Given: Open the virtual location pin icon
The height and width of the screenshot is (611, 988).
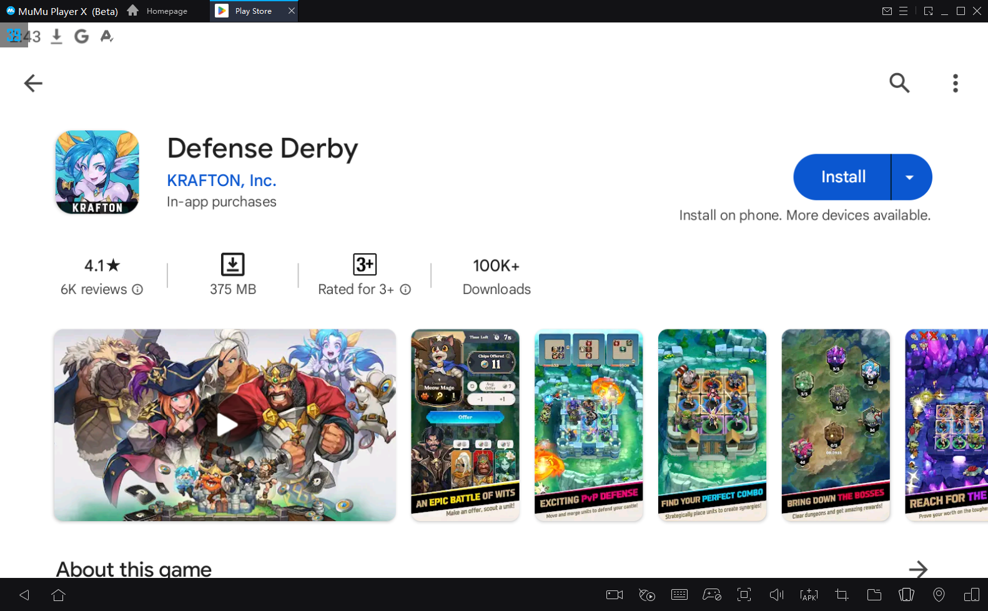Looking at the screenshot, I should [x=939, y=595].
